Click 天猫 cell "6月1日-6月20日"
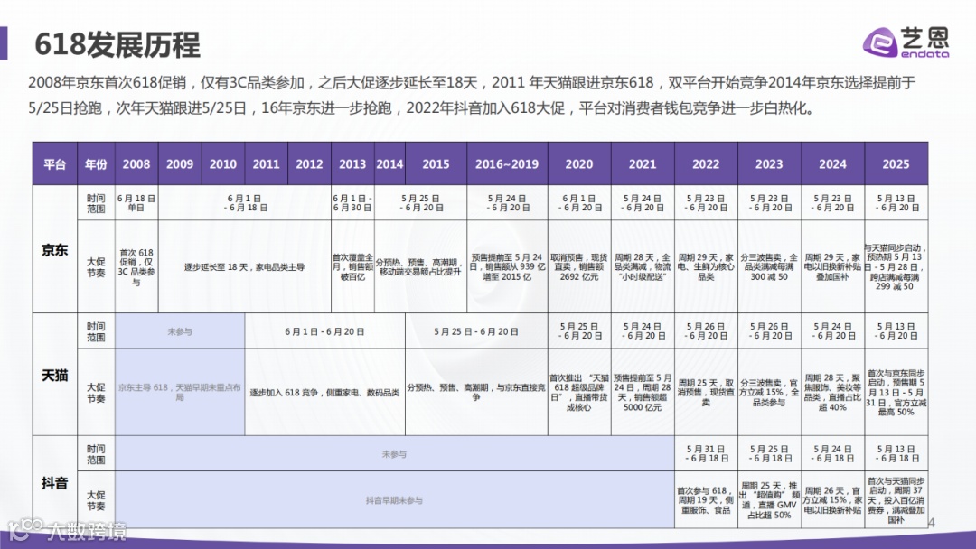This screenshot has height=549, width=976. (x=325, y=330)
